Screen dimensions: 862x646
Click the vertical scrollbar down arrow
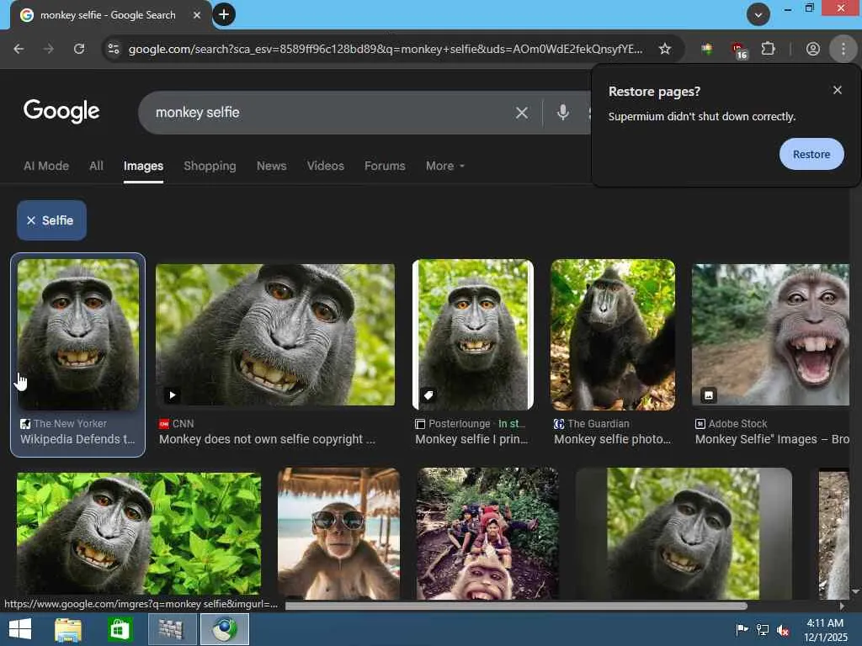tap(855, 591)
